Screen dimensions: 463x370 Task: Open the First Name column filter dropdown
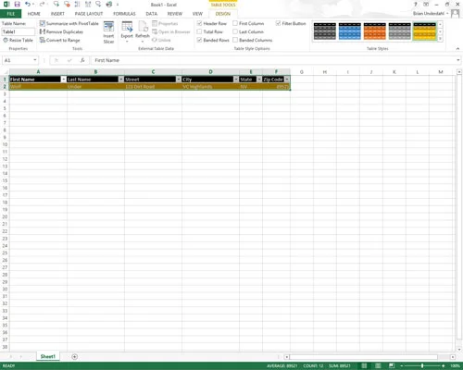pyautogui.click(x=64, y=80)
